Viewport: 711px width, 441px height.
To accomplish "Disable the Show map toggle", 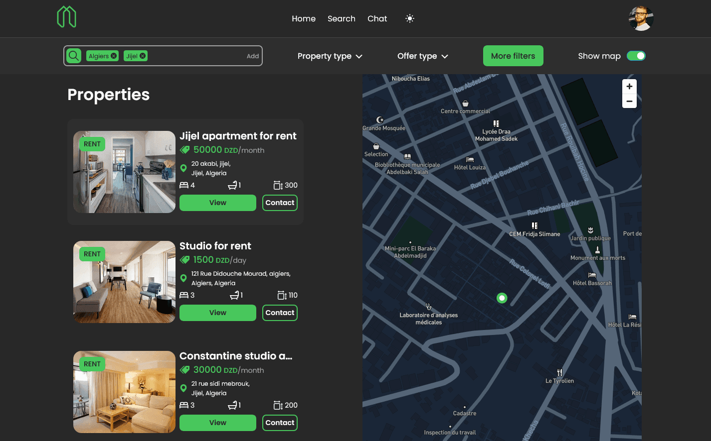I will [637, 56].
